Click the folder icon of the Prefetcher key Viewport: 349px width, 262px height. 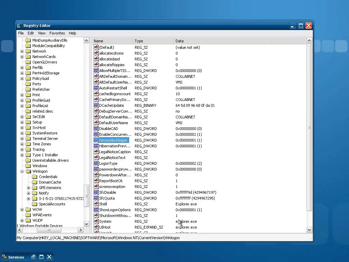[28, 89]
